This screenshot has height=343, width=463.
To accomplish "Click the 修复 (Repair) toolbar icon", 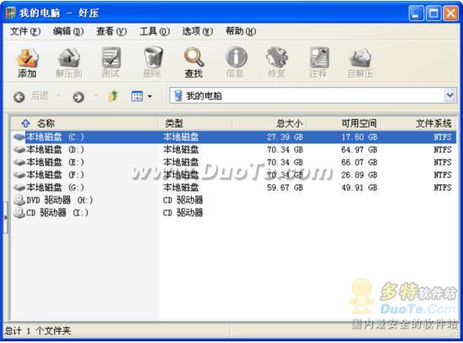I will click(276, 63).
